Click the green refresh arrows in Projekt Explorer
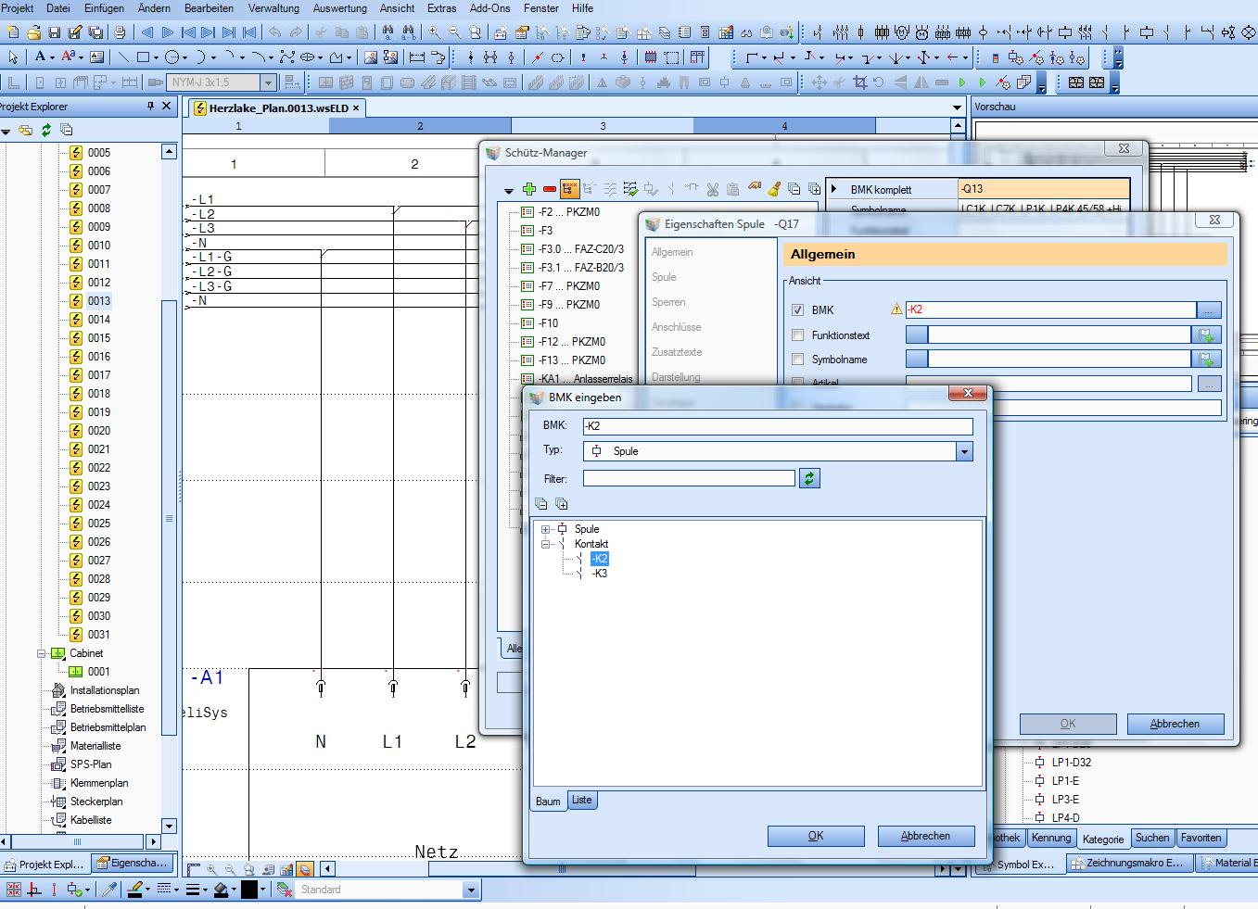This screenshot has height=909, width=1258. 45,131
